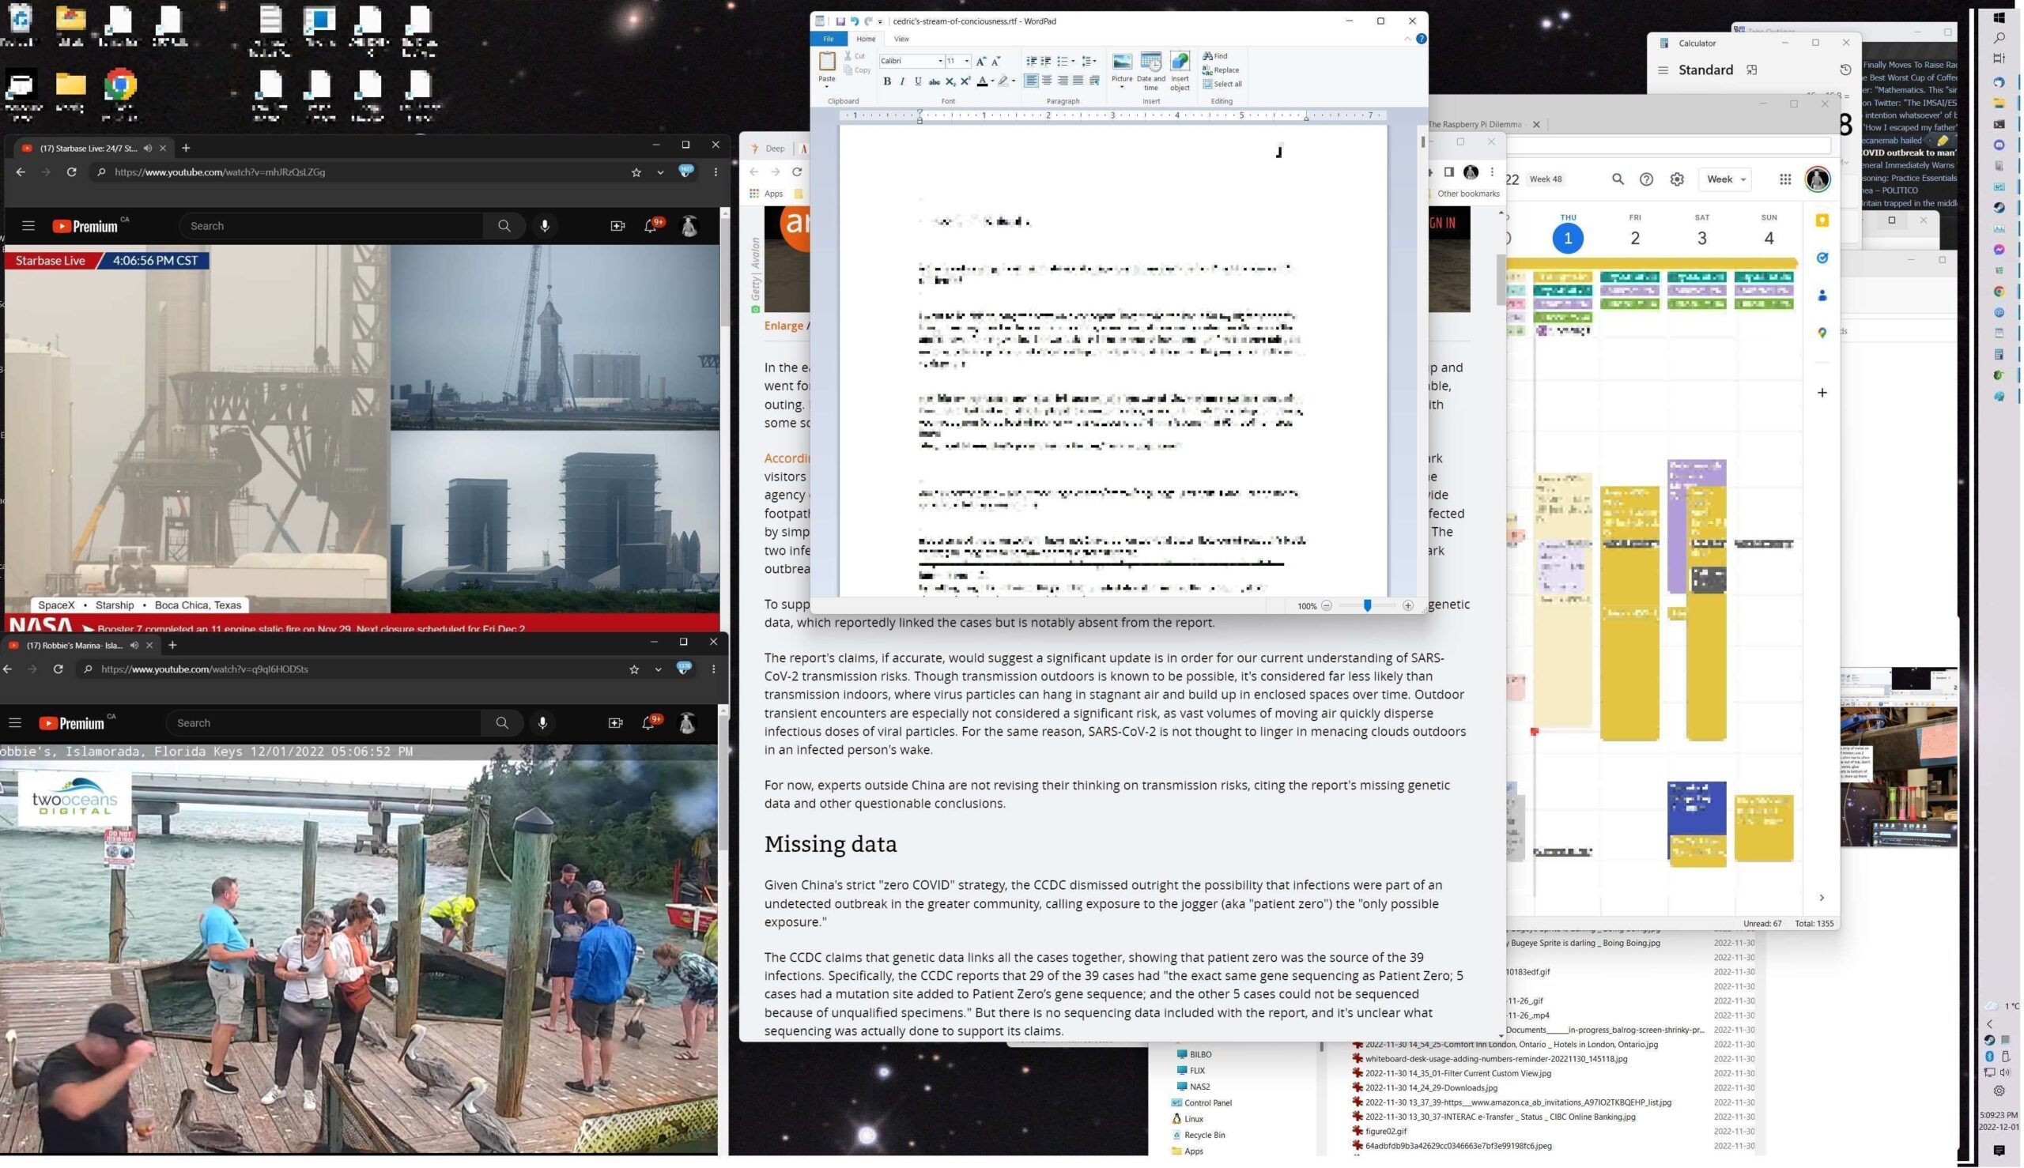
Task: Click the Bold formatting button in WordPad
Action: (x=887, y=81)
